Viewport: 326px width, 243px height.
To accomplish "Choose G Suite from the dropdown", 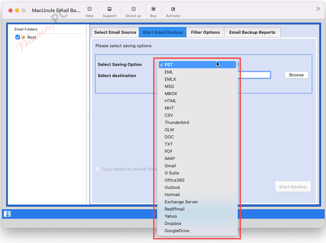I will (197, 173).
